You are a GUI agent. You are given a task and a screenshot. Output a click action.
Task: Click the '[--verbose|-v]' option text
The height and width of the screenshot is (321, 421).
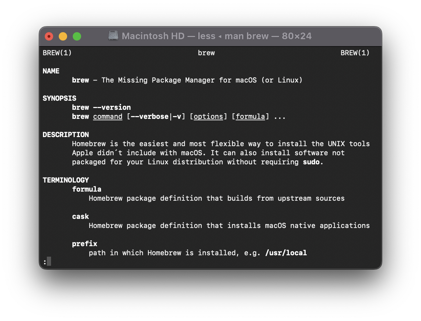click(156, 116)
